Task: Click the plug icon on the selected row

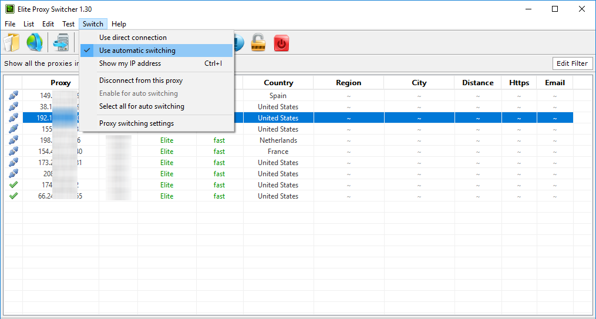Action: (x=14, y=118)
